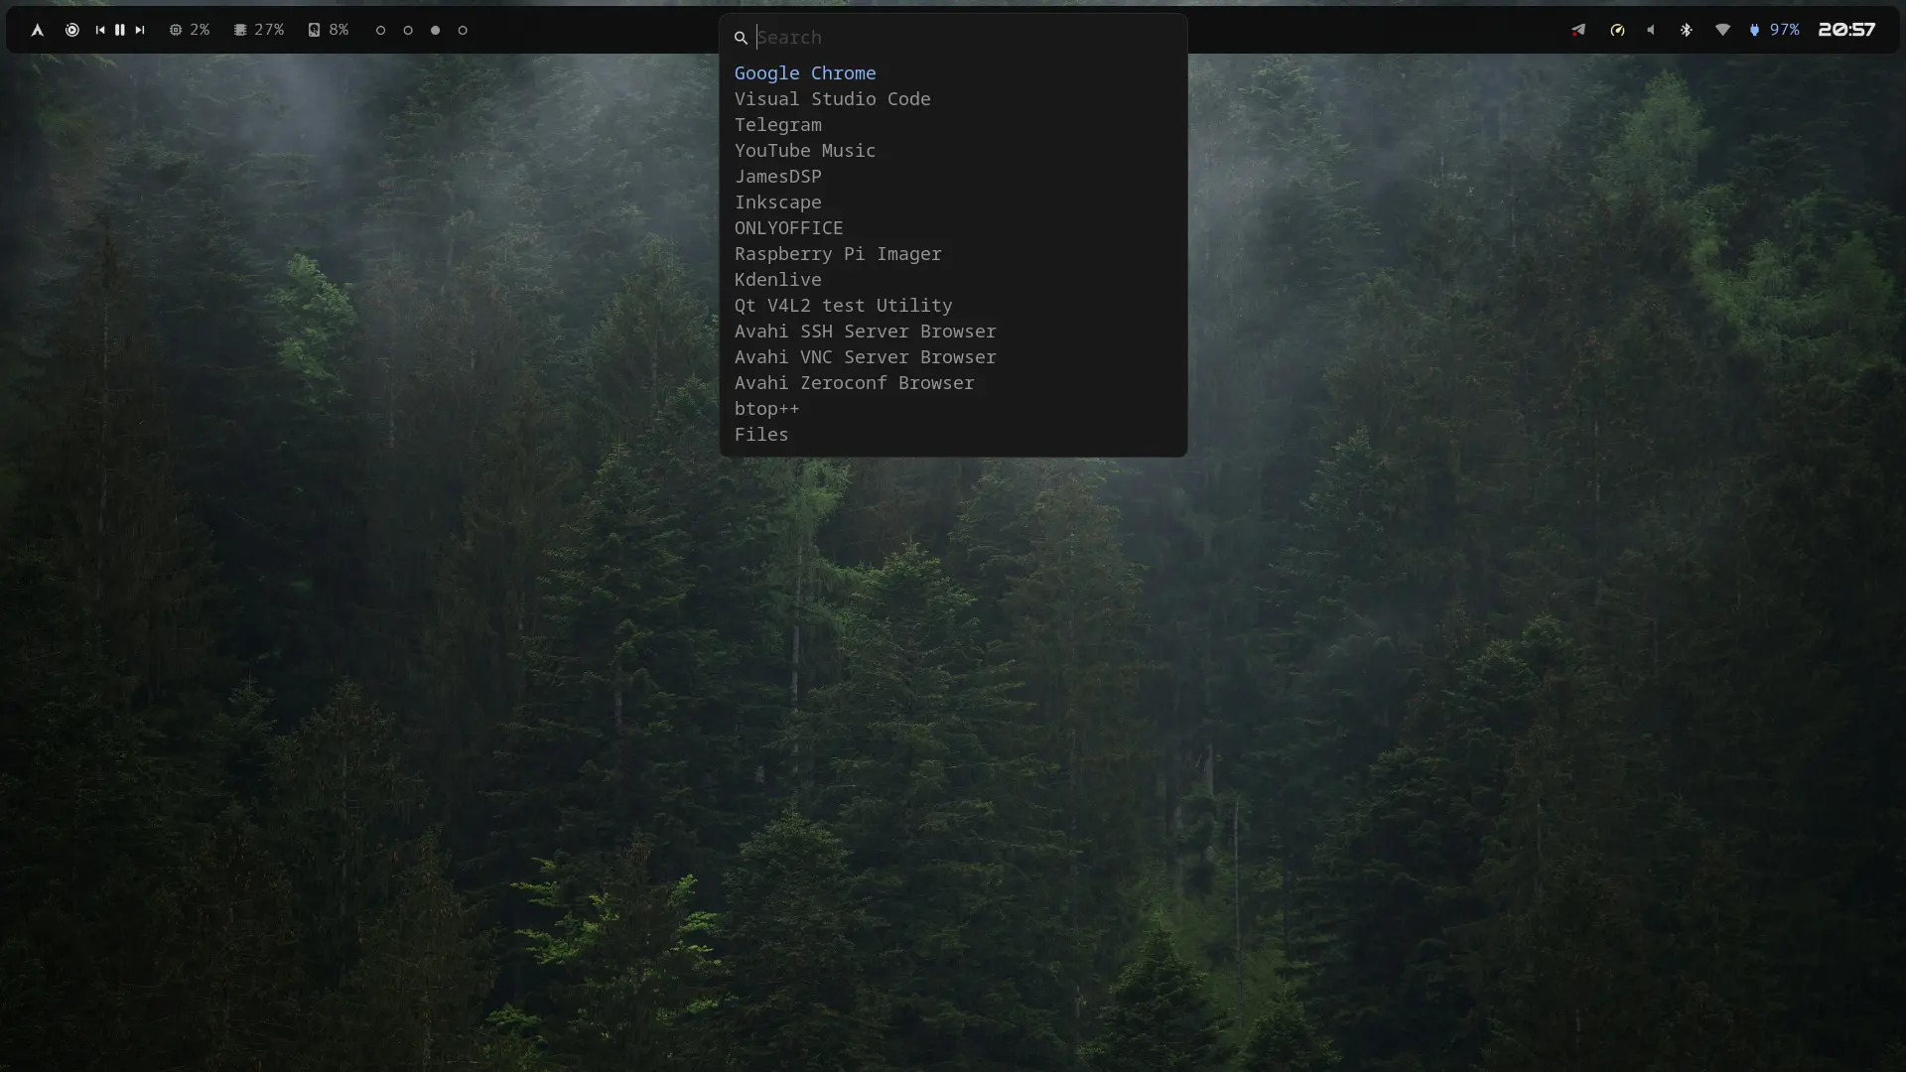Open Avahi VNC Server Browser
The height and width of the screenshot is (1072, 1906).
coord(953,357)
